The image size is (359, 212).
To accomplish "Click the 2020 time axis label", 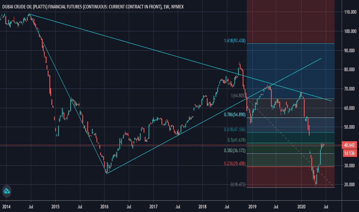I will coord(301,207).
